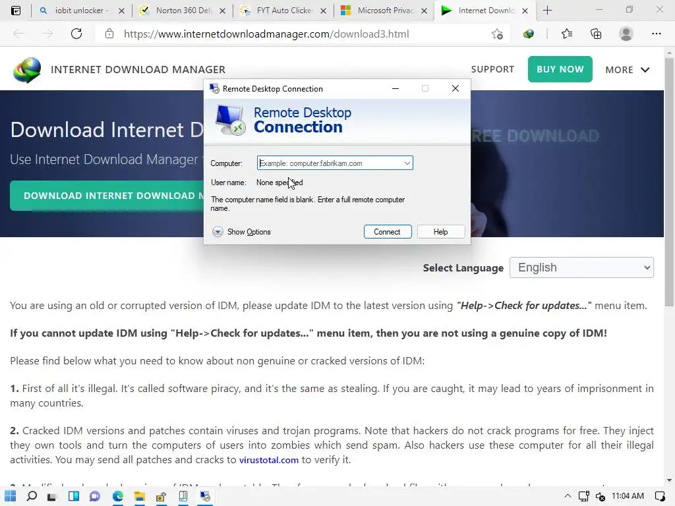The height and width of the screenshot is (506, 675).
Task: Open taskbar Search
Action: [x=32, y=496]
